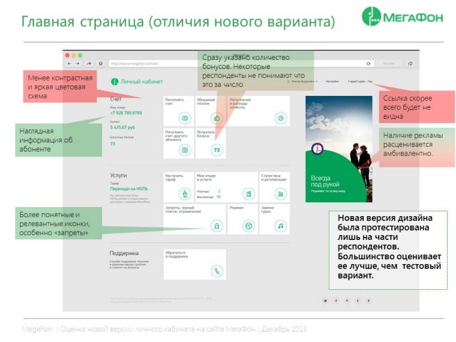Open Пополнить счет другого абонента icon

click(185, 150)
